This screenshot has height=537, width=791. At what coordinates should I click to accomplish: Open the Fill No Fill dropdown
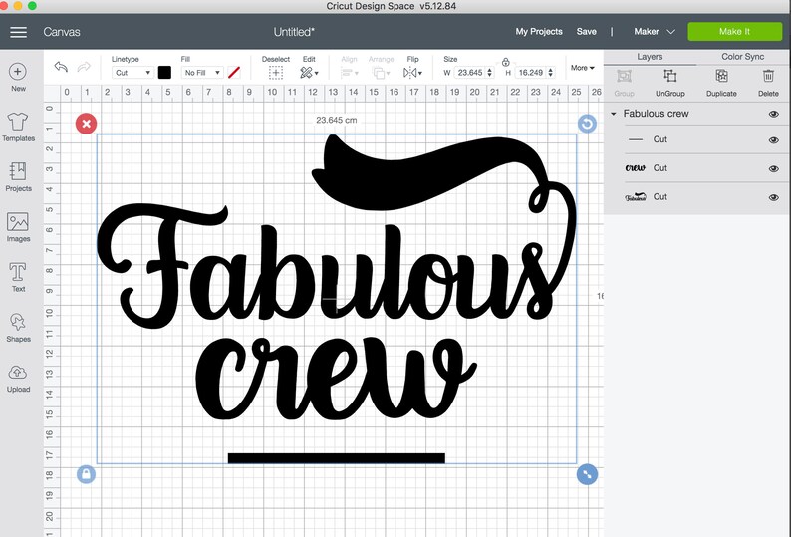click(202, 73)
